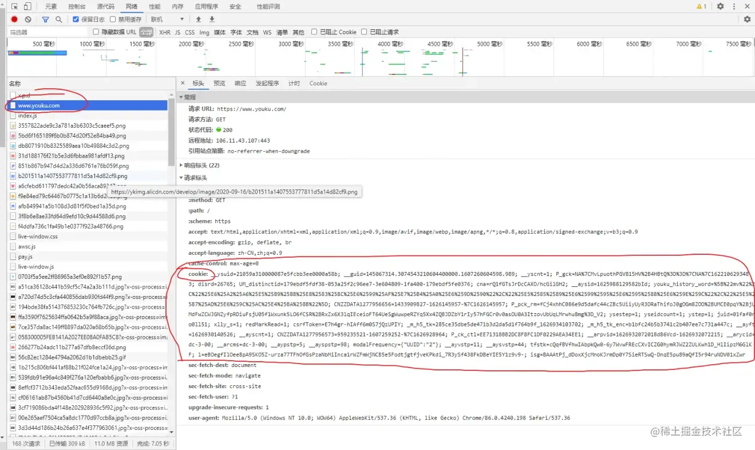Click the scroll-down arrow of the request list
755x450 pixels.
tap(171, 432)
